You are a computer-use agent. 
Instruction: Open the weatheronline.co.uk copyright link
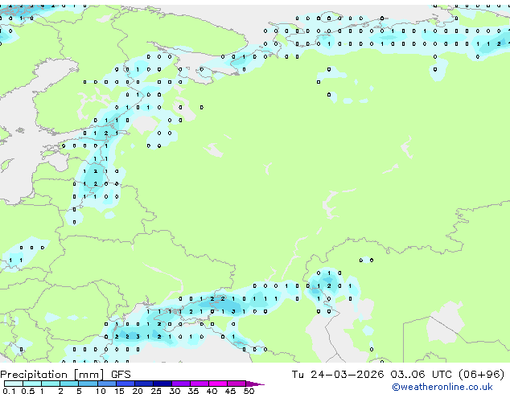tap(442, 387)
